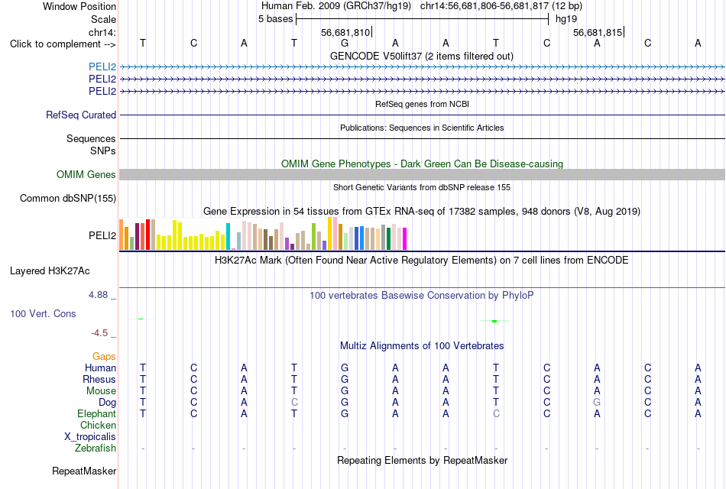Select the "Elephant" species label
Screen dimensions: 726x489
coord(96,413)
